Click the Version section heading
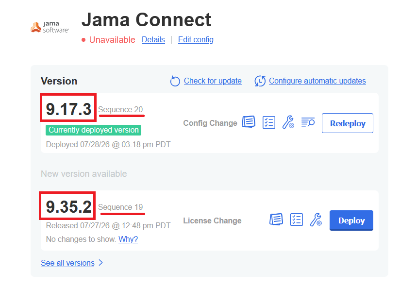 pyautogui.click(x=59, y=81)
